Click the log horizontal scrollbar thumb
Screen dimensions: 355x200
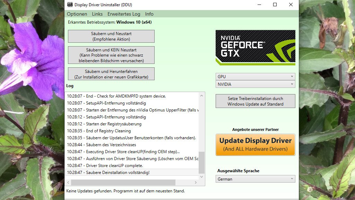123,182
